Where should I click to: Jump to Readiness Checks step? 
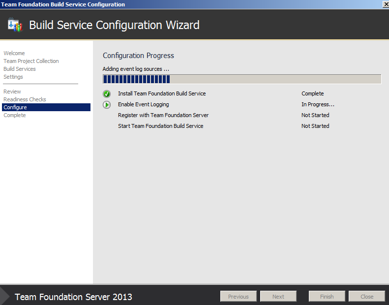pos(25,99)
